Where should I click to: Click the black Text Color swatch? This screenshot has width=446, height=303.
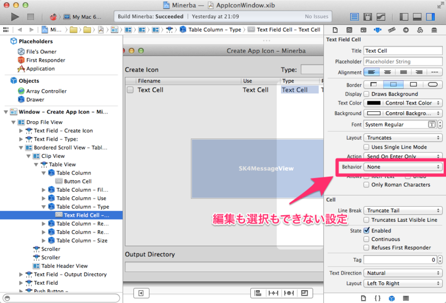point(374,103)
